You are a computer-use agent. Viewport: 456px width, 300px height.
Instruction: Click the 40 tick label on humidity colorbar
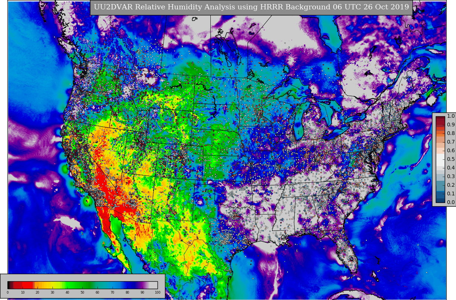(67, 292)
